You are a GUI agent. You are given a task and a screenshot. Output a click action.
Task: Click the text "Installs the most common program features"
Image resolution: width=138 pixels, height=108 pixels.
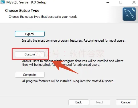52,41
